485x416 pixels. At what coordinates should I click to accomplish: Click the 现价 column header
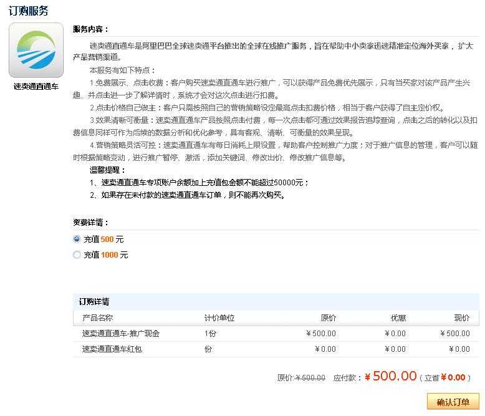pyautogui.click(x=462, y=317)
